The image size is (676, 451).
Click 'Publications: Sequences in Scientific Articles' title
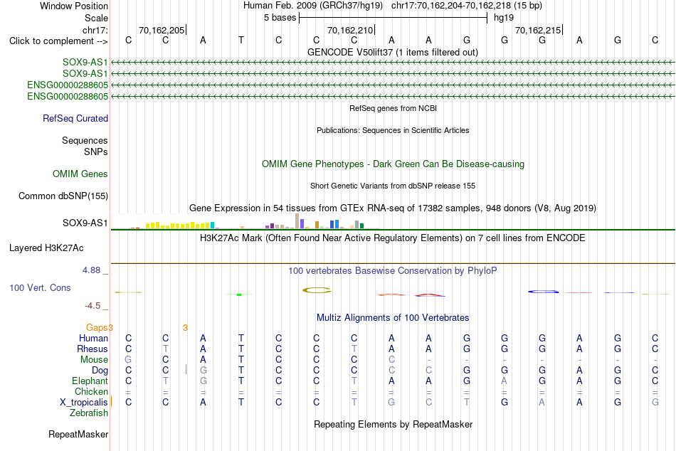pyautogui.click(x=393, y=130)
